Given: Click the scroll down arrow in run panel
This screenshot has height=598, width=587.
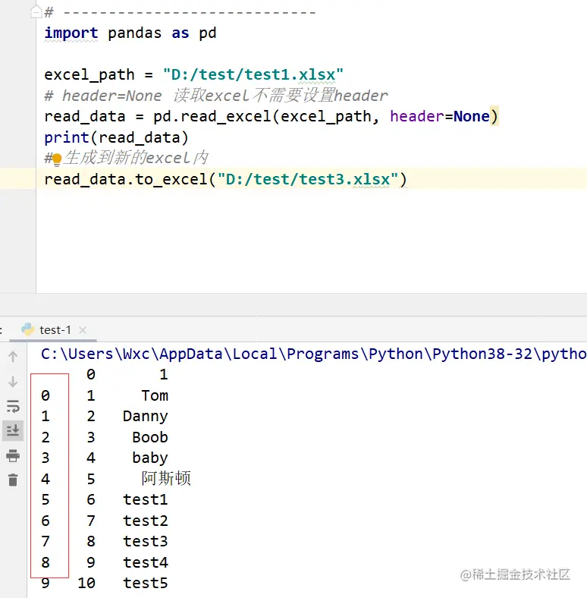Looking at the screenshot, I should (x=13, y=382).
